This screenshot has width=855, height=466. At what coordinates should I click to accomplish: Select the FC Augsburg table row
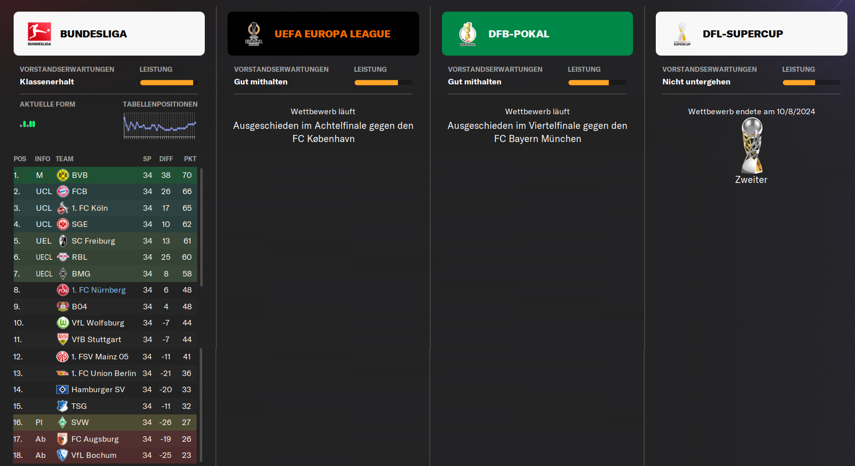coord(105,439)
